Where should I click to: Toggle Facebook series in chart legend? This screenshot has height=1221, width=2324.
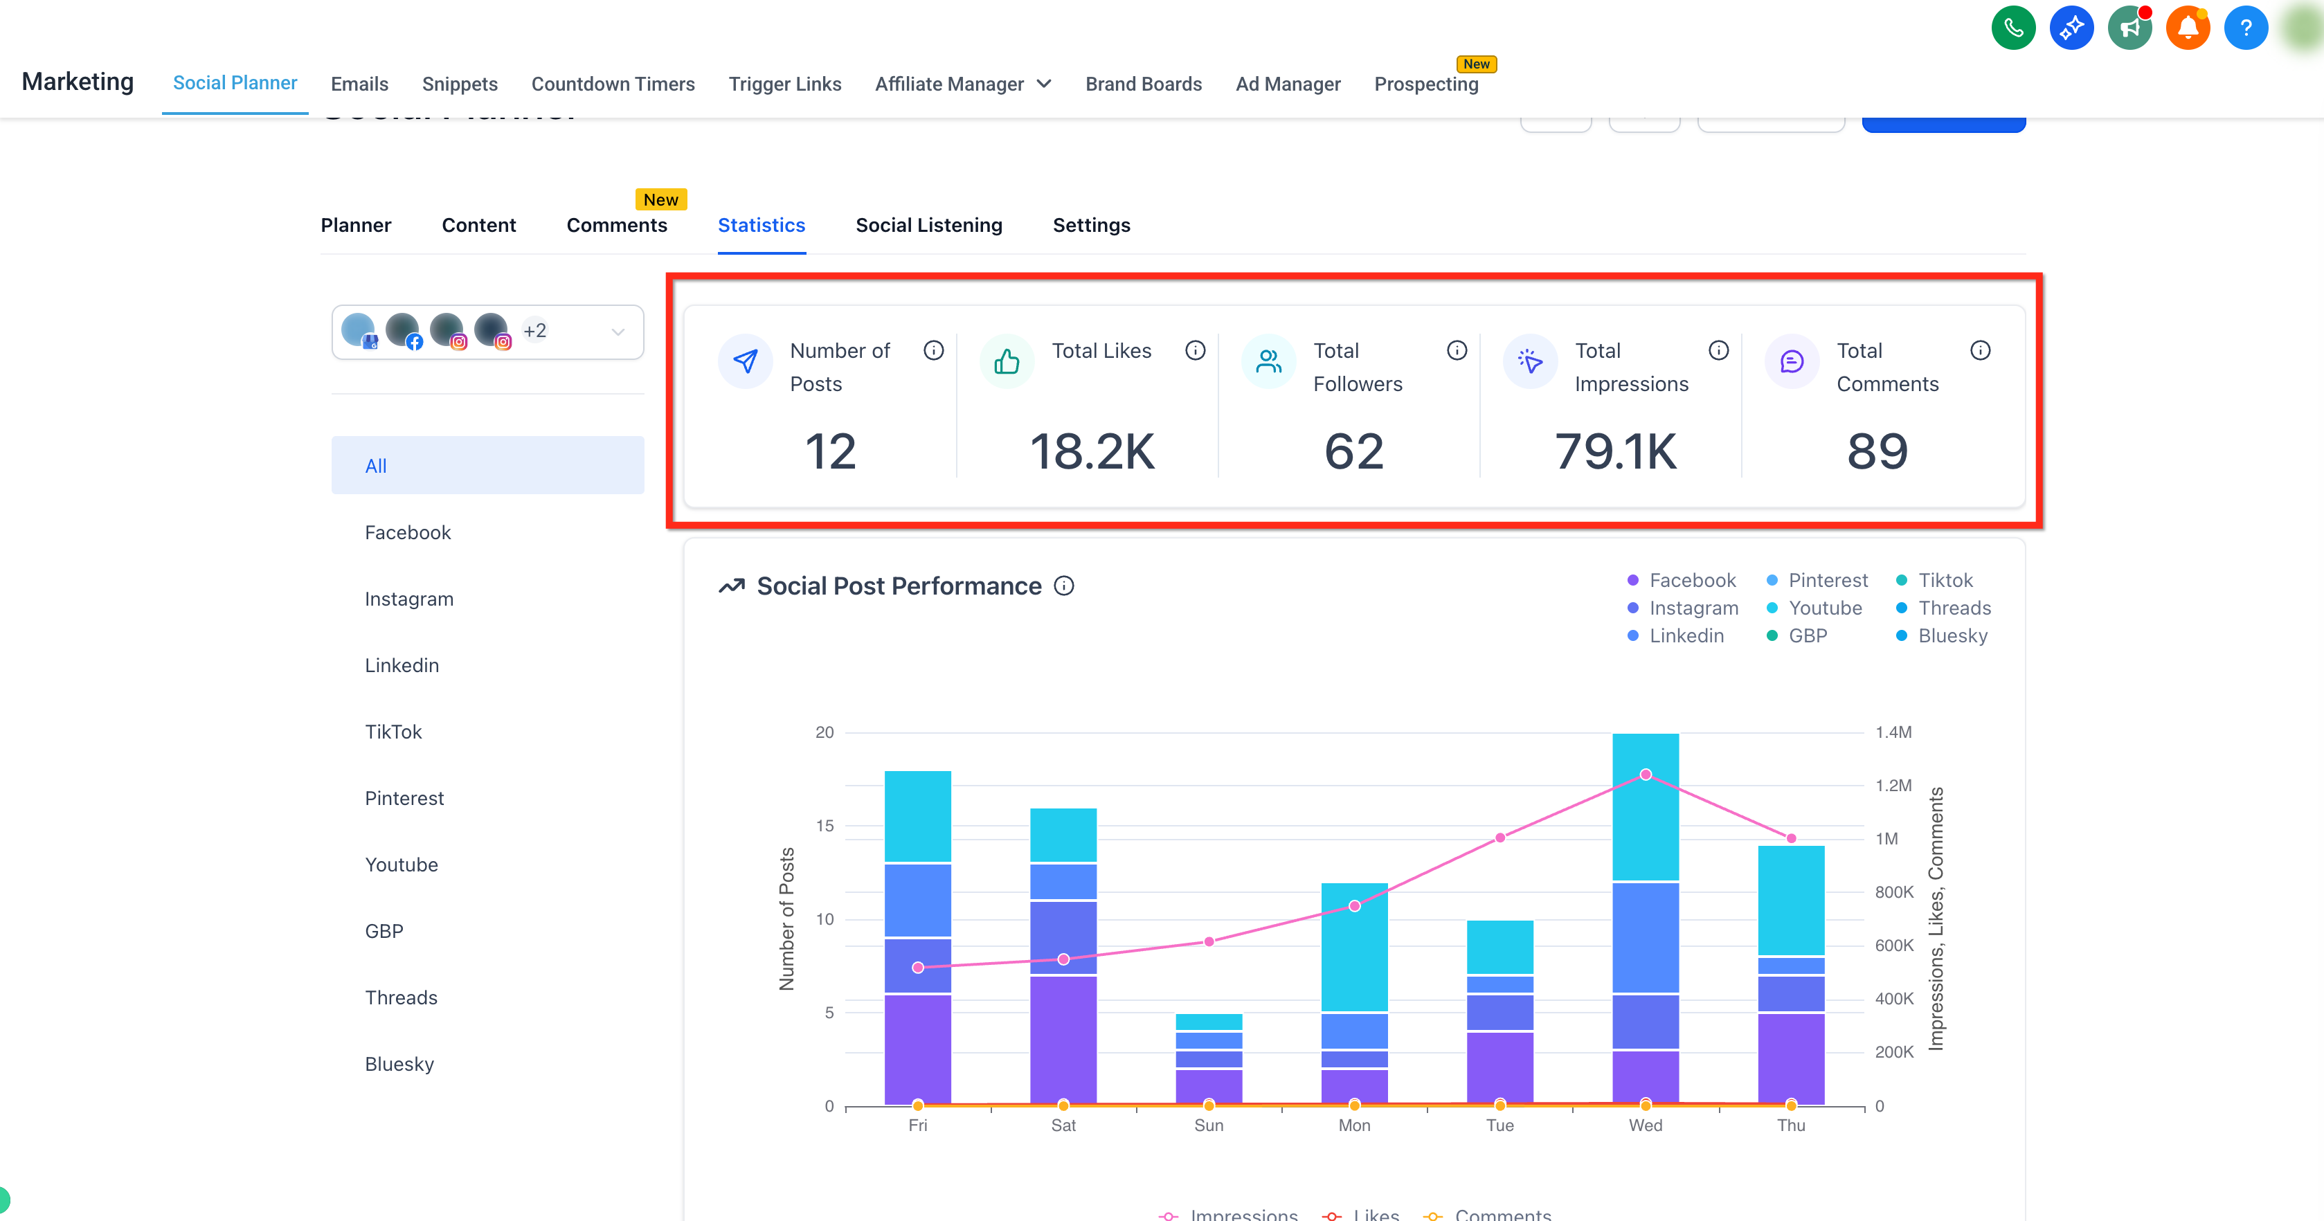[1681, 580]
